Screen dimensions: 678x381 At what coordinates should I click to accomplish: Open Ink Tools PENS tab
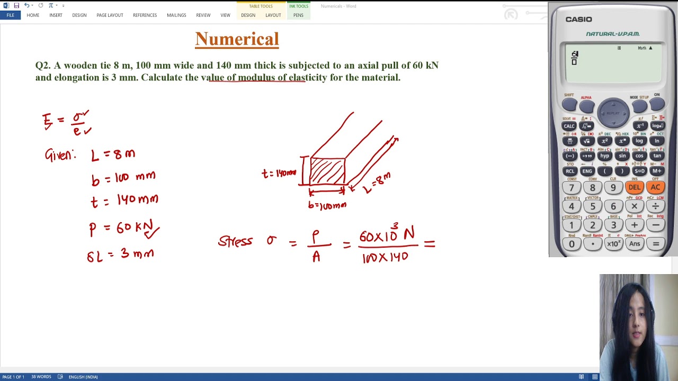click(298, 15)
